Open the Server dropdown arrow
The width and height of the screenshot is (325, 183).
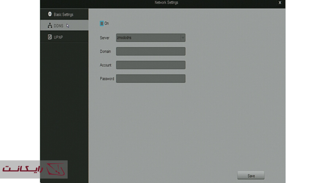point(183,38)
